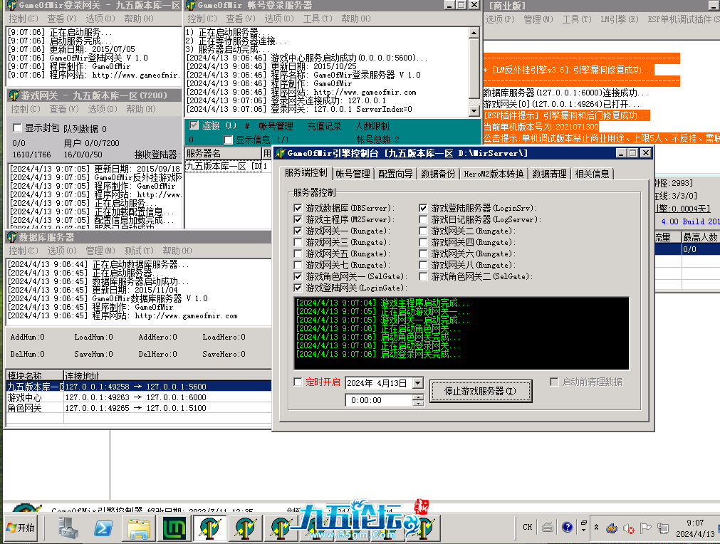Check 显示封包 in the 游戏网关 window

18,128
